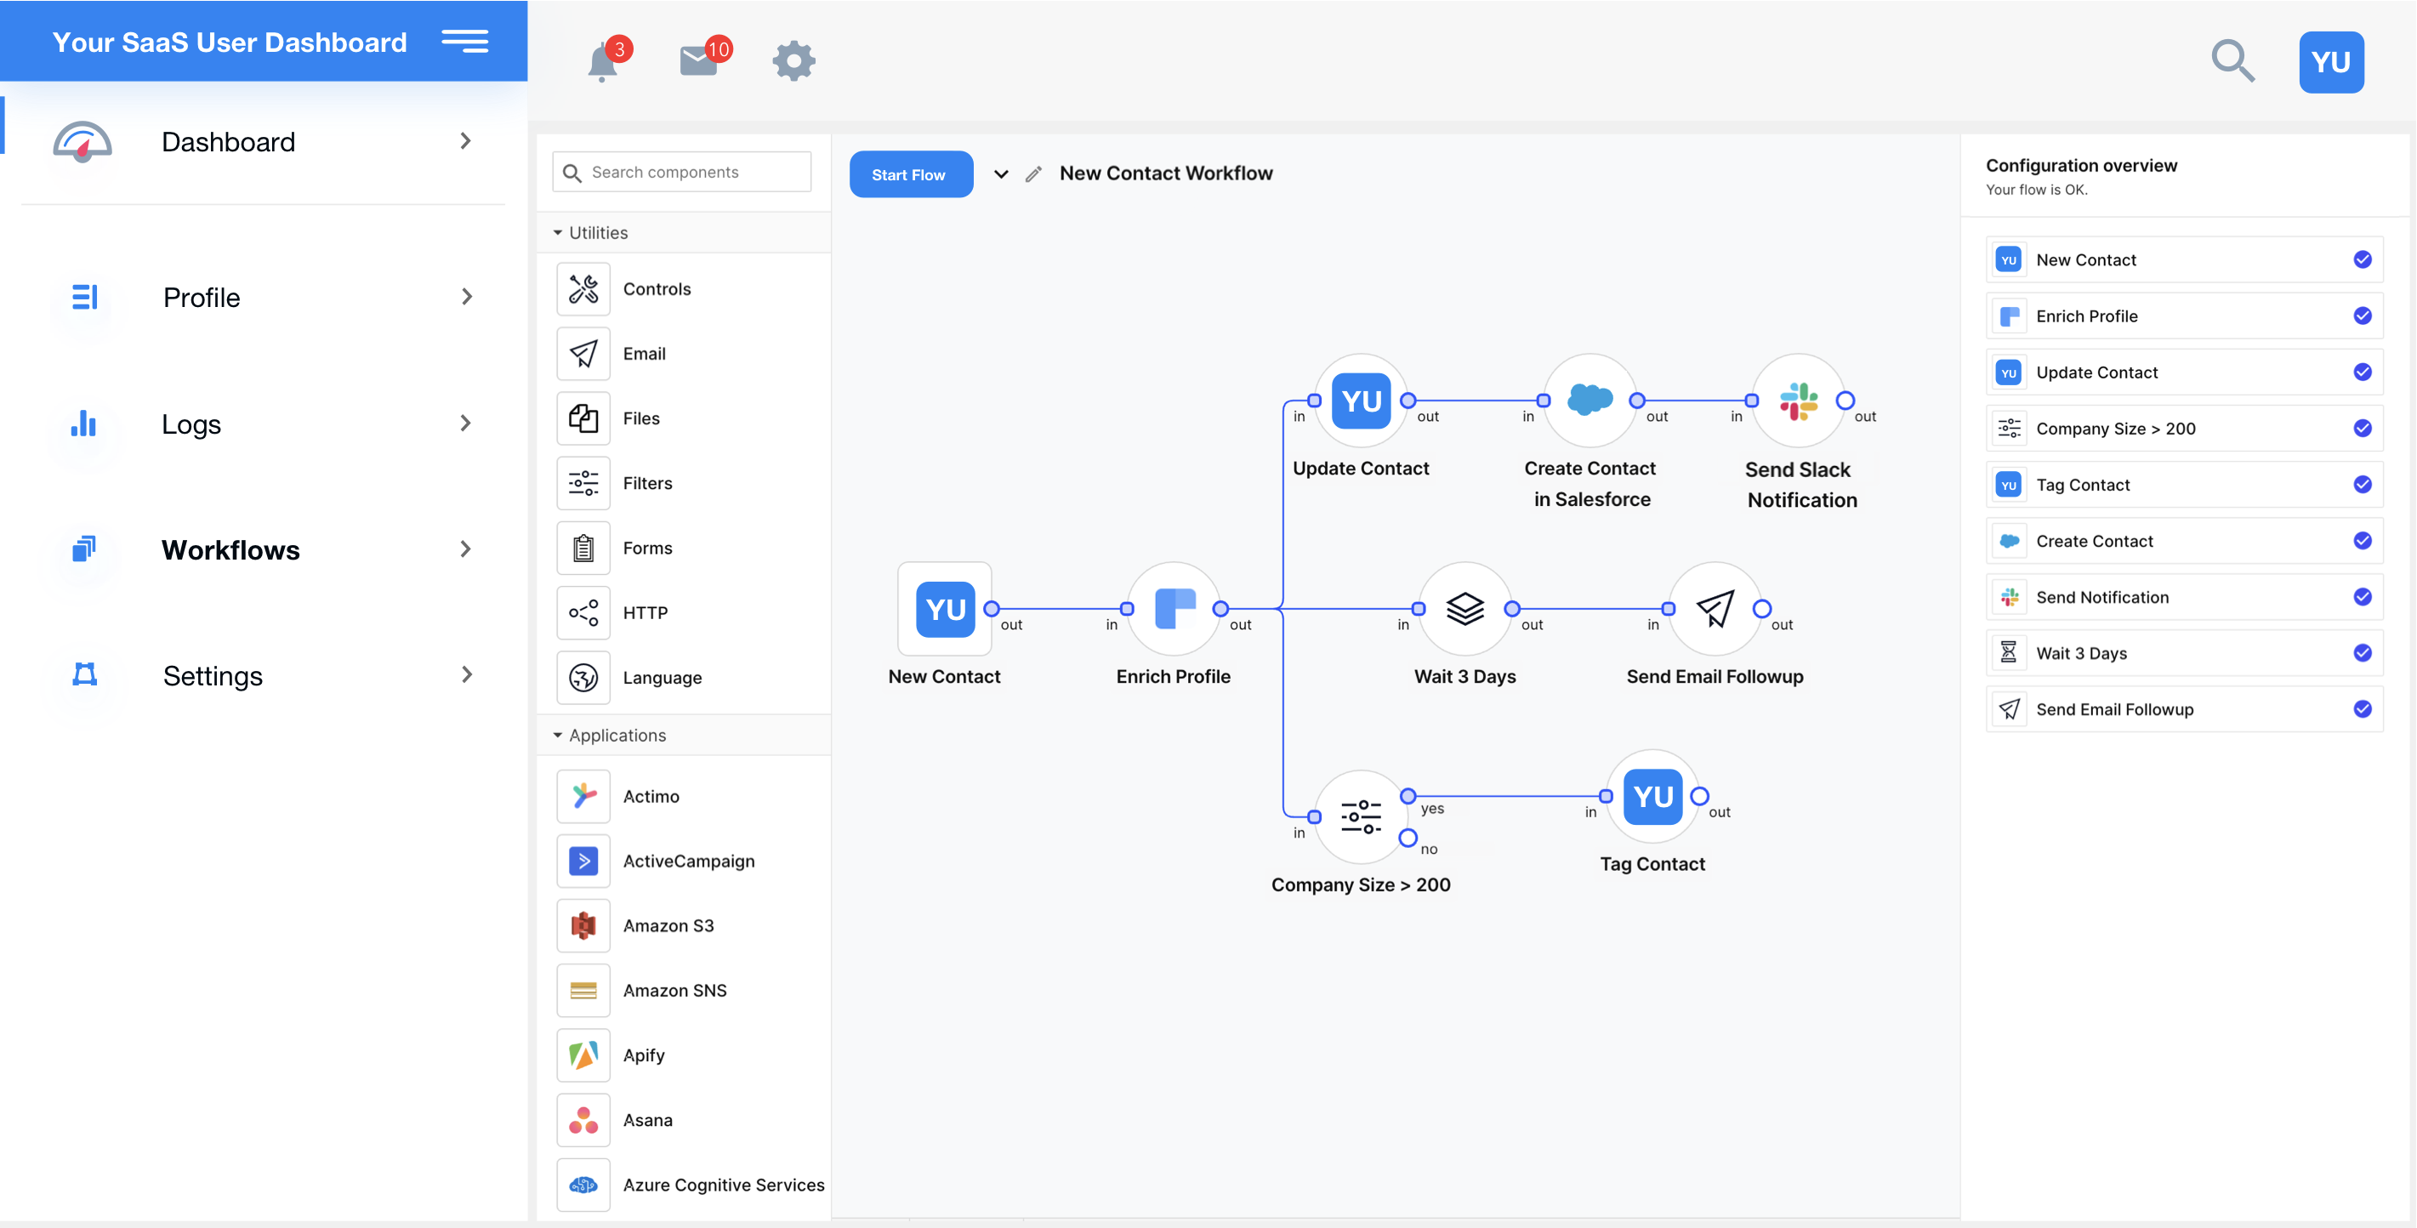Screen dimensions: 2417x1228
Task: Click the checkmark next to Enrich Profile
Action: click(2363, 316)
